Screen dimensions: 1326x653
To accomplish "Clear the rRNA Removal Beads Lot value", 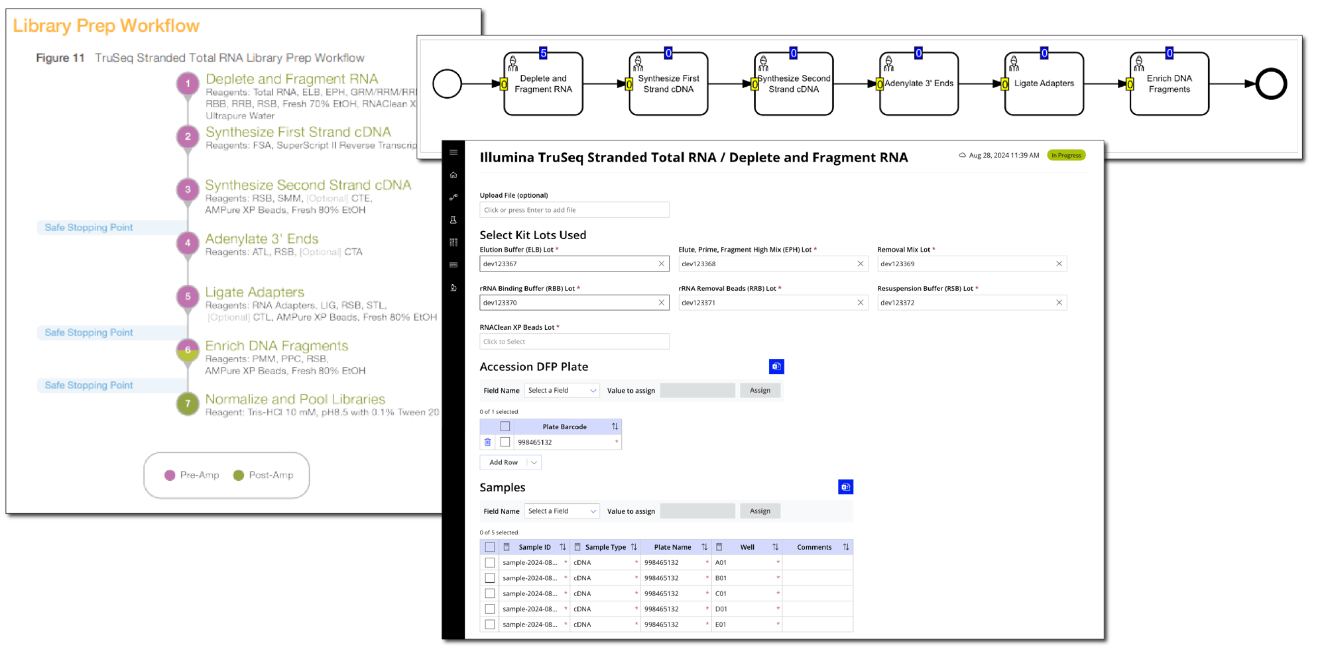I will point(860,303).
